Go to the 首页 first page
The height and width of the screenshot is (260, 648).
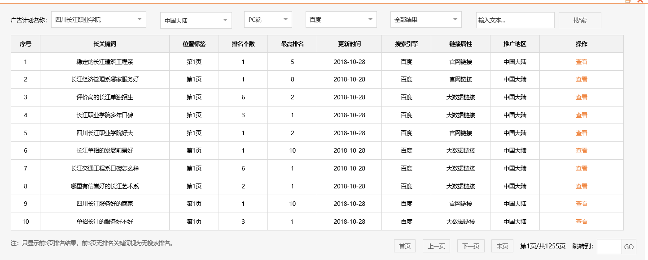coord(404,246)
